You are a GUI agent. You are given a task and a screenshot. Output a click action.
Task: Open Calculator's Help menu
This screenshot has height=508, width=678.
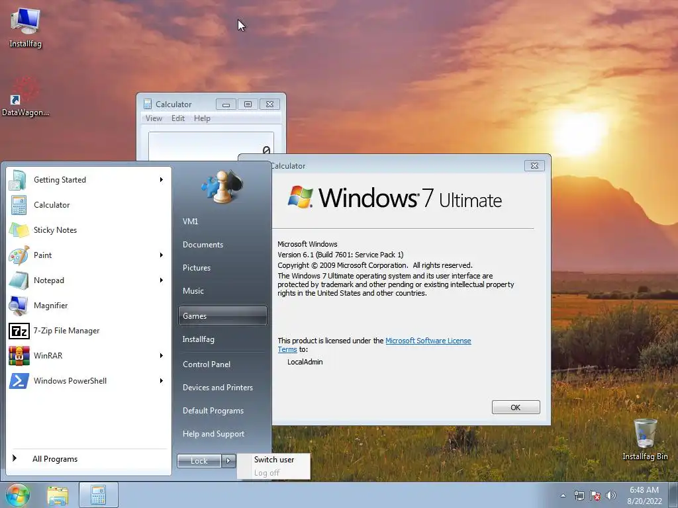(202, 118)
